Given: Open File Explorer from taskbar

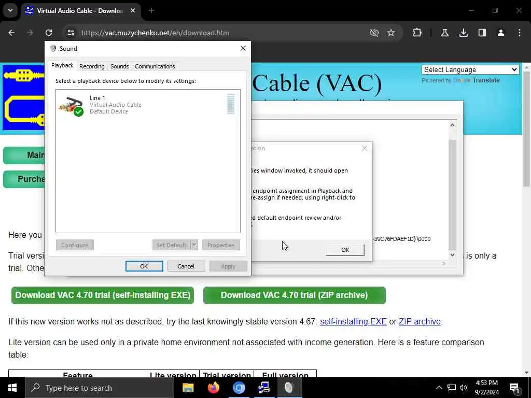Looking at the screenshot, I should coord(188,388).
